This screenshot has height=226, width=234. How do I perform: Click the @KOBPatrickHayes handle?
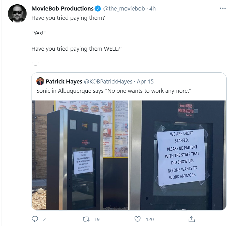108,82
